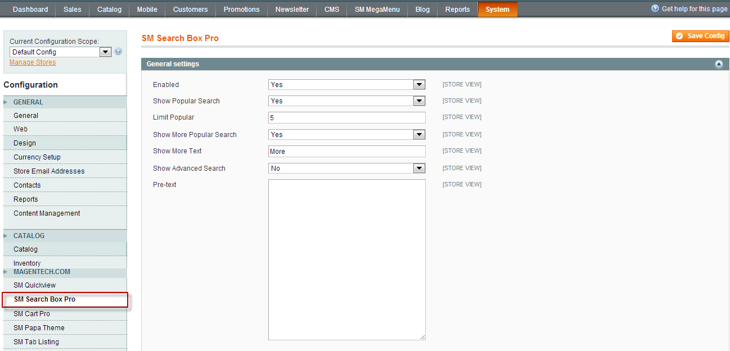Click the STORE VIEW text beside Pre-text
This screenshot has height=351, width=730.
pos(462,185)
